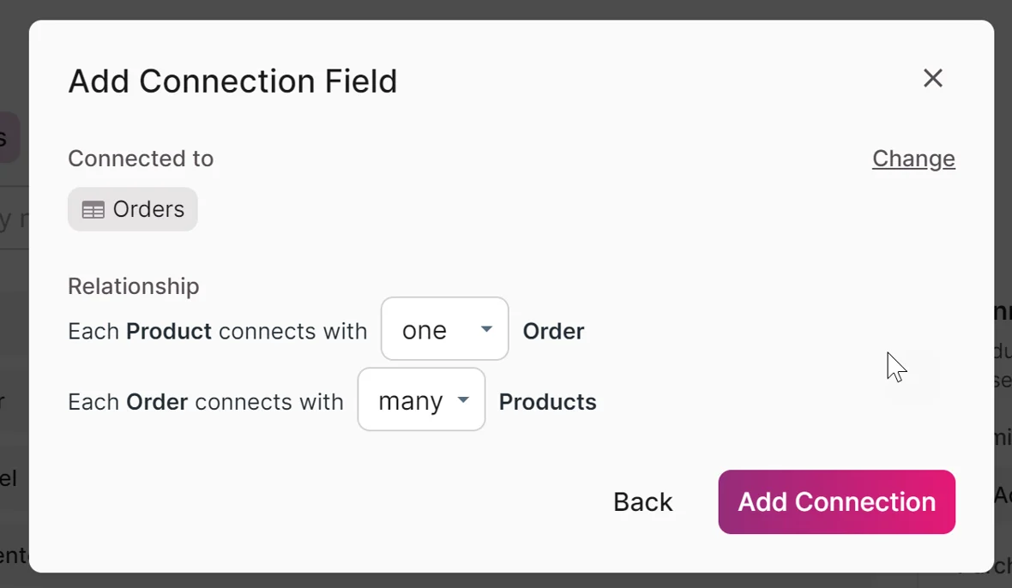1012x588 pixels.
Task: Close the Add Connection Field dialog
Action: tap(932, 79)
